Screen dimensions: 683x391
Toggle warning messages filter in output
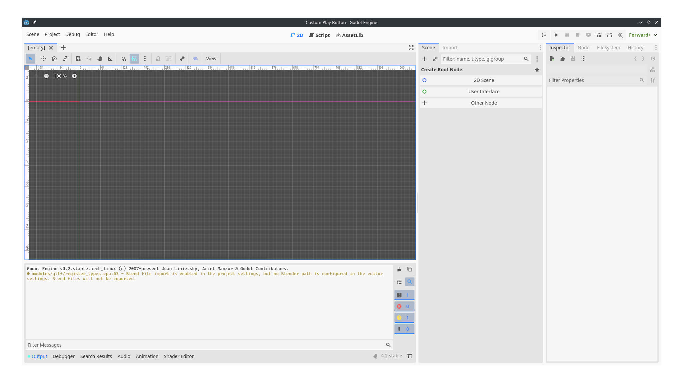(404, 318)
